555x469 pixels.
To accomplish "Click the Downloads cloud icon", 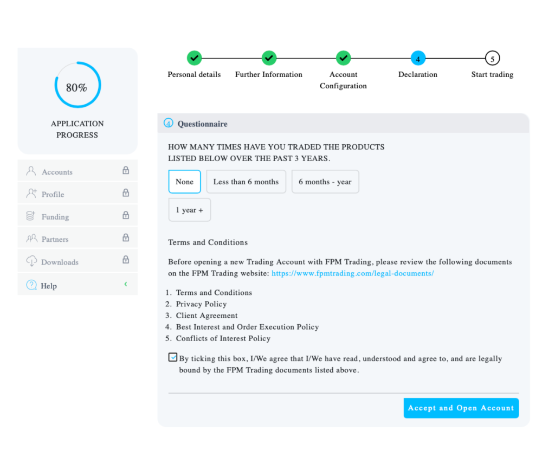I will [31, 261].
